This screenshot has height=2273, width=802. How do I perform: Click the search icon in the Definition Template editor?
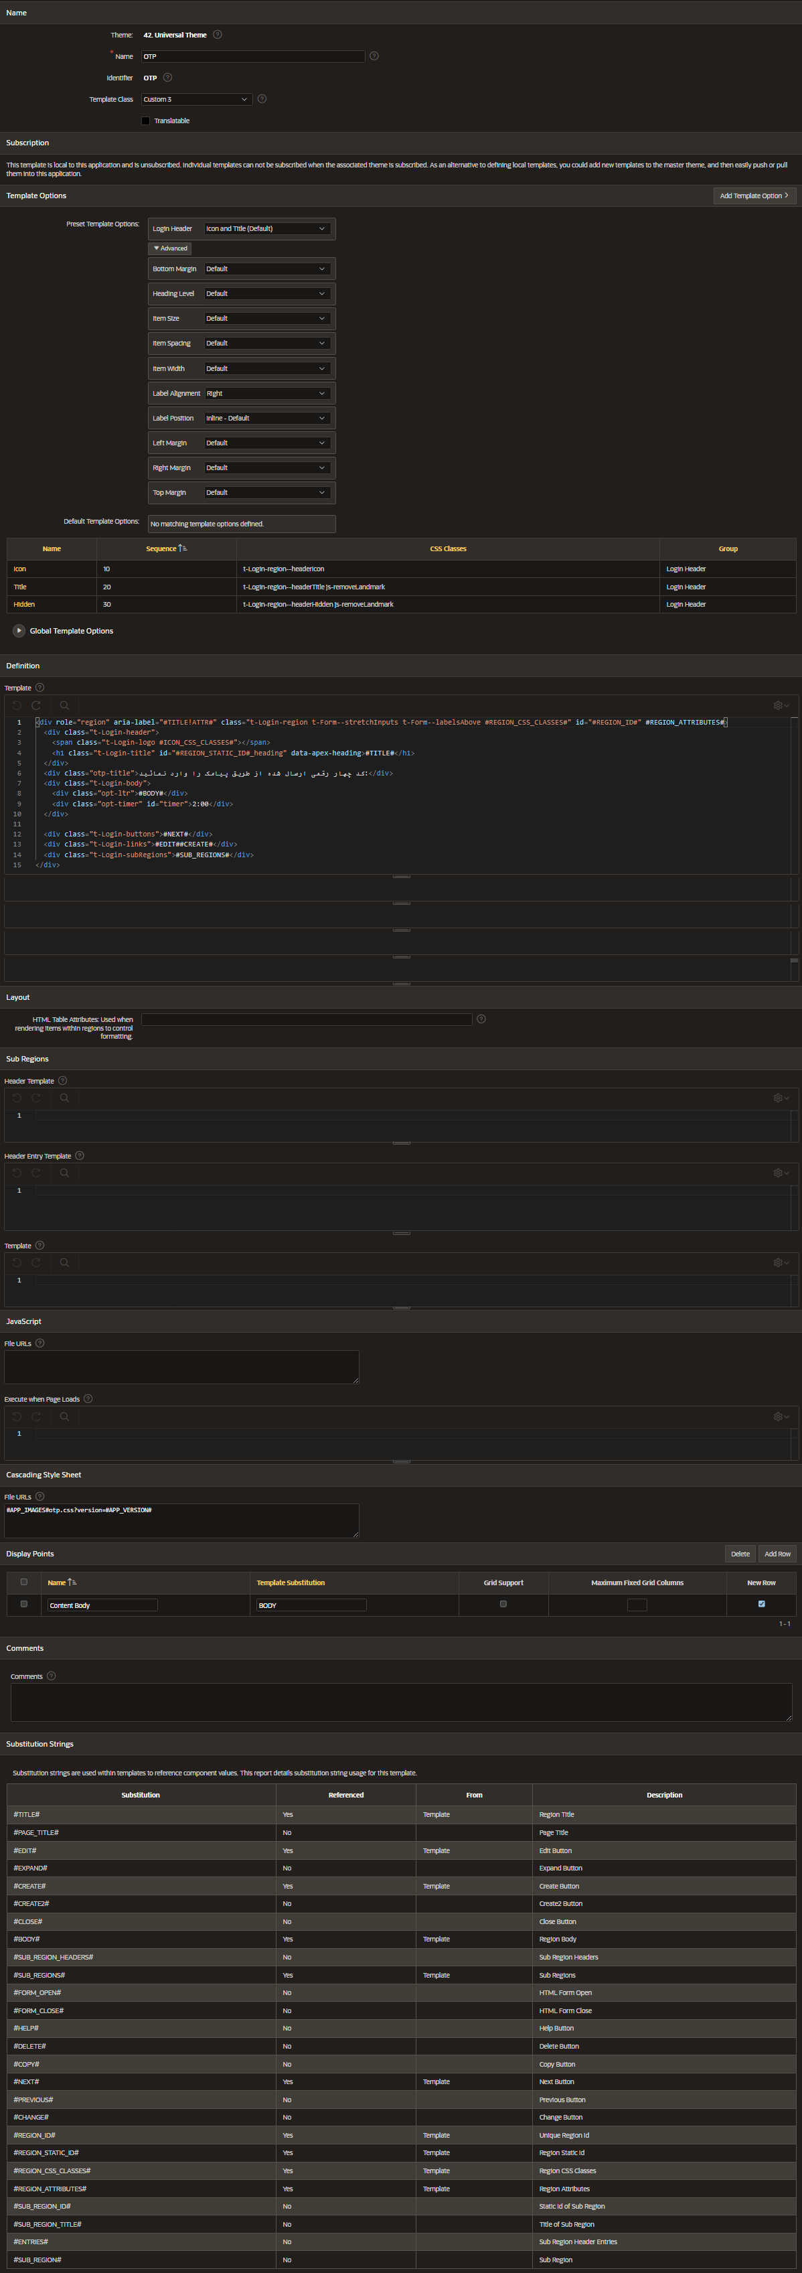click(64, 705)
